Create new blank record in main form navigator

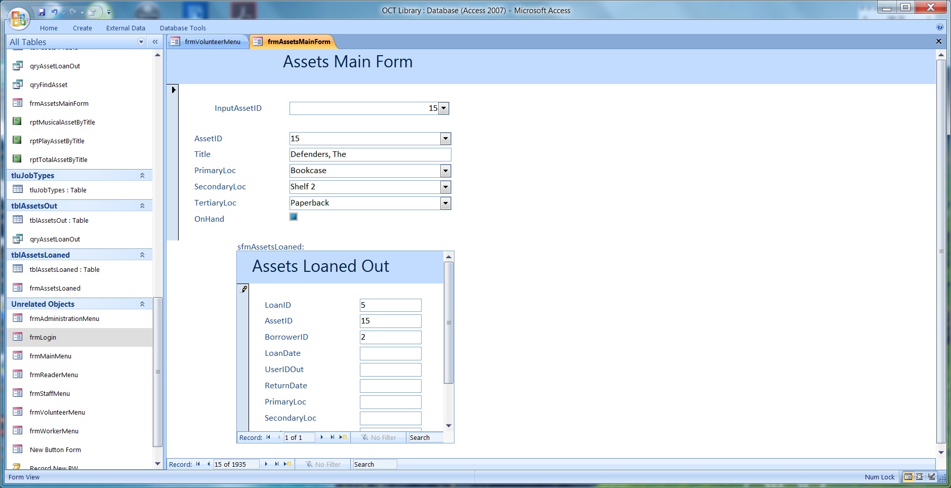[x=287, y=464]
